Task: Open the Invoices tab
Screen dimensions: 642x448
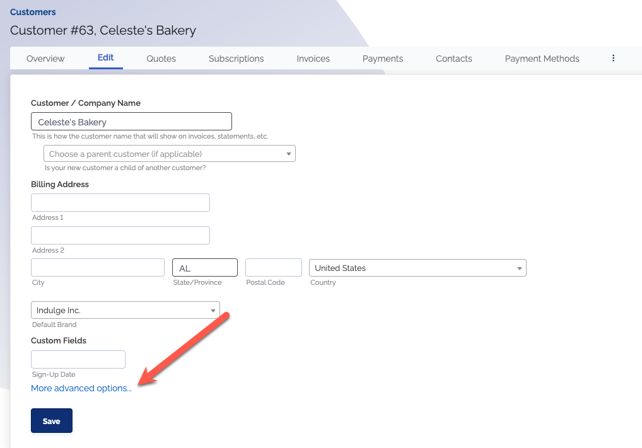Action: click(313, 59)
